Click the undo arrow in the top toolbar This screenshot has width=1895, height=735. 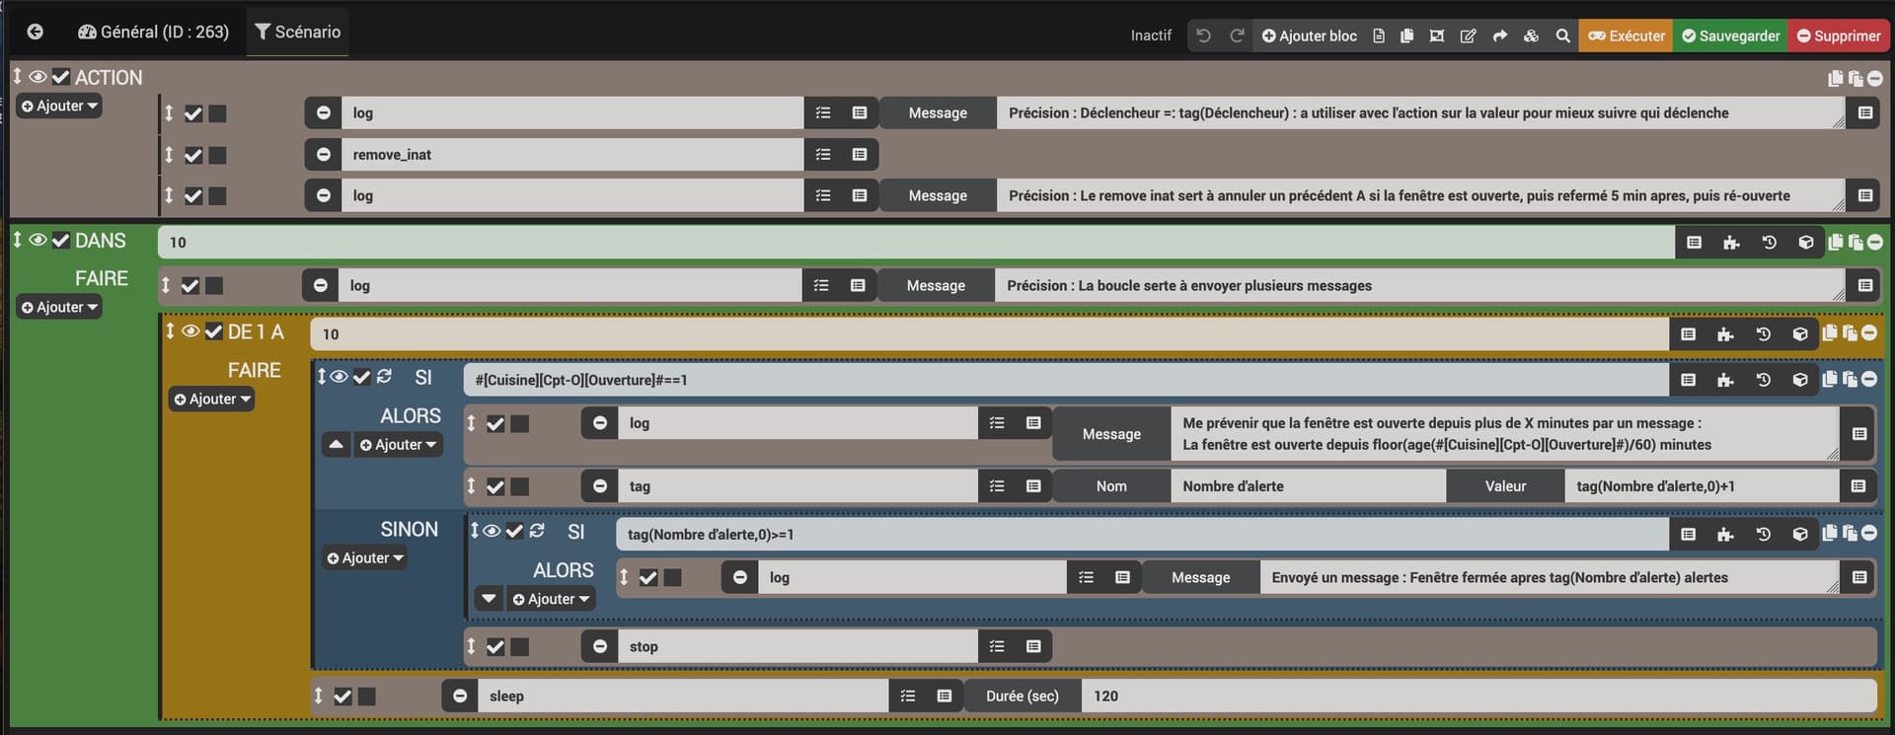1203,36
